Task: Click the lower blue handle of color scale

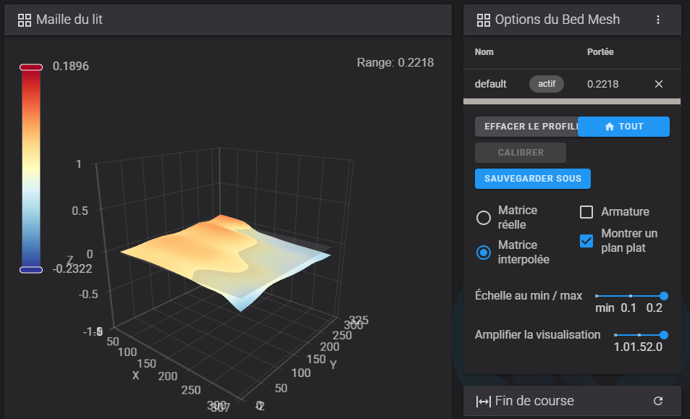Action: (x=31, y=270)
